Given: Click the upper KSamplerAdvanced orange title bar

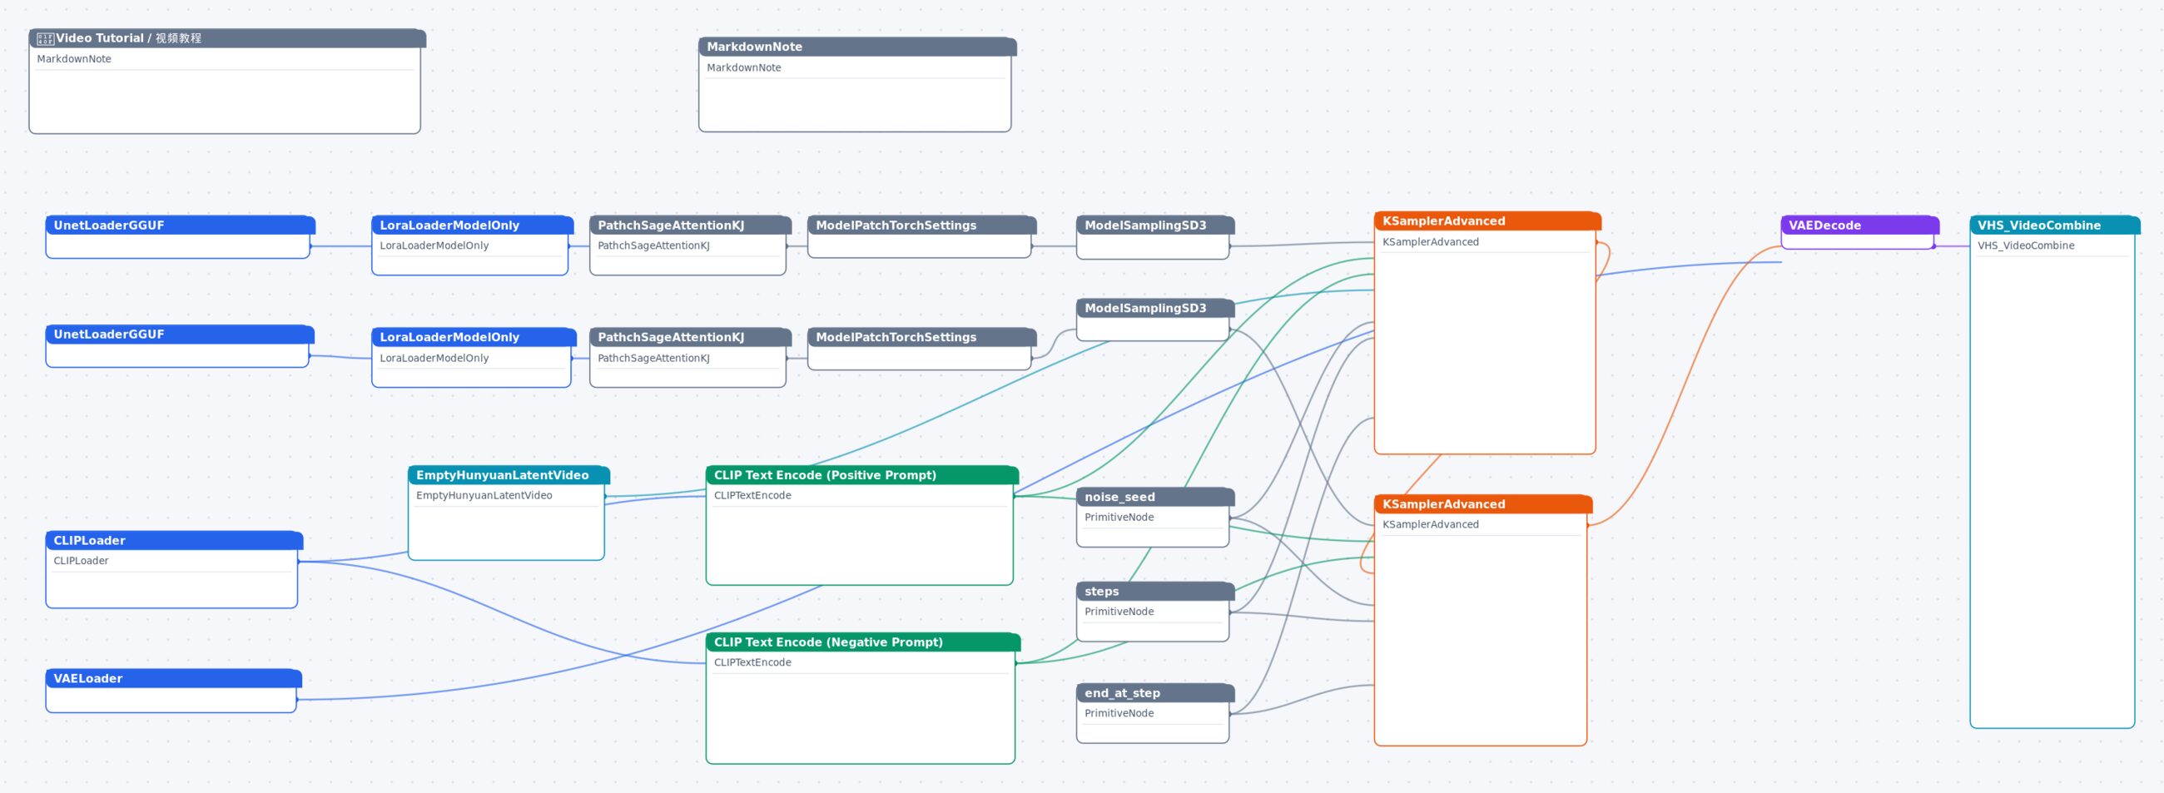Looking at the screenshot, I should (x=1487, y=221).
